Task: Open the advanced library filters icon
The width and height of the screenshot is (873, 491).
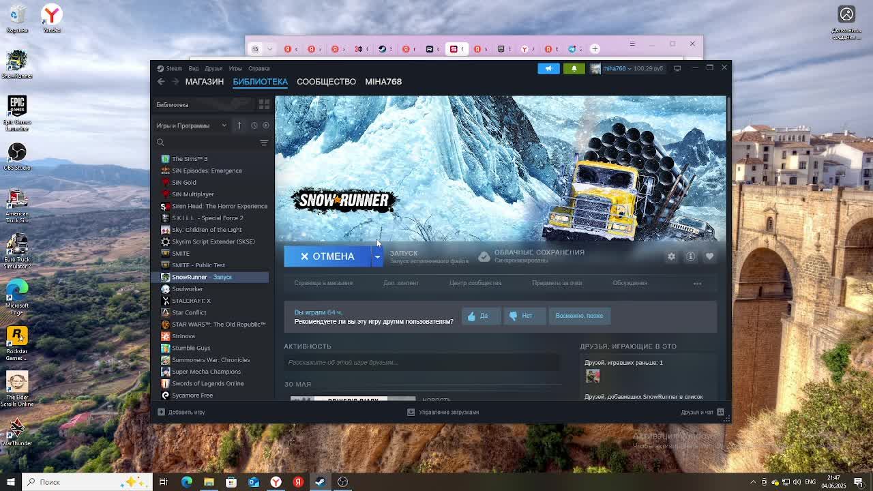Action: pos(264,143)
